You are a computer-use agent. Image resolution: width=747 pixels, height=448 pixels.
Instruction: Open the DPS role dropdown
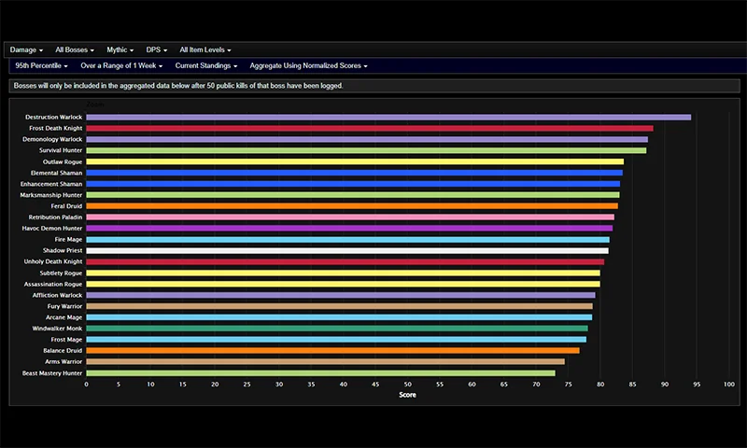(x=156, y=49)
